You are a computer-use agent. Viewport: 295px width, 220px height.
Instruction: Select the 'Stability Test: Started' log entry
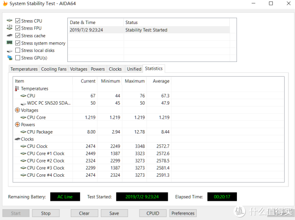pyautogui.click(x=147, y=30)
